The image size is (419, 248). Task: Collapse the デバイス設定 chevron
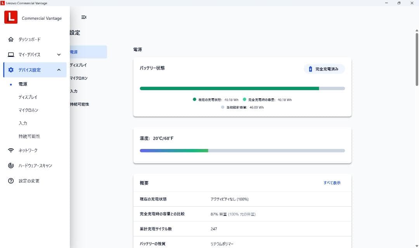point(59,70)
